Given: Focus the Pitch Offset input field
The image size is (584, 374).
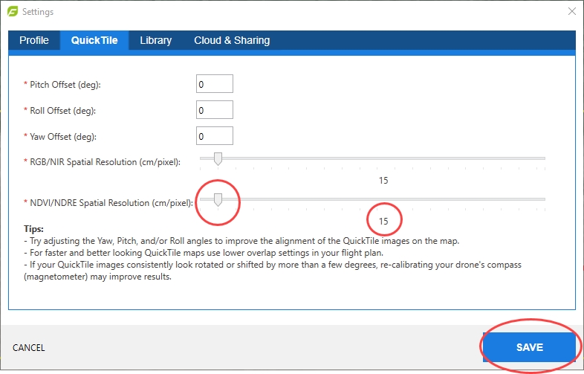Looking at the screenshot, I should [x=215, y=84].
